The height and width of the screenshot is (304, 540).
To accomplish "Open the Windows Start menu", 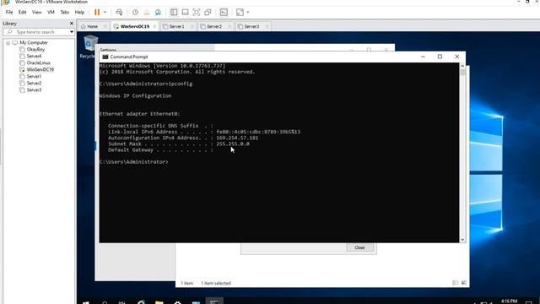I will click(x=86, y=302).
